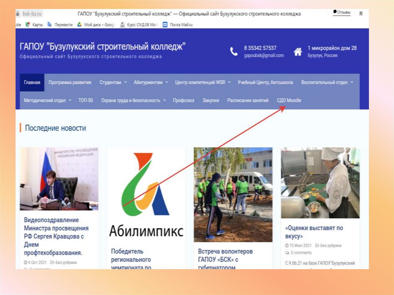Click phone number 8 35342 57537
The image size is (394, 295).
(x=260, y=48)
